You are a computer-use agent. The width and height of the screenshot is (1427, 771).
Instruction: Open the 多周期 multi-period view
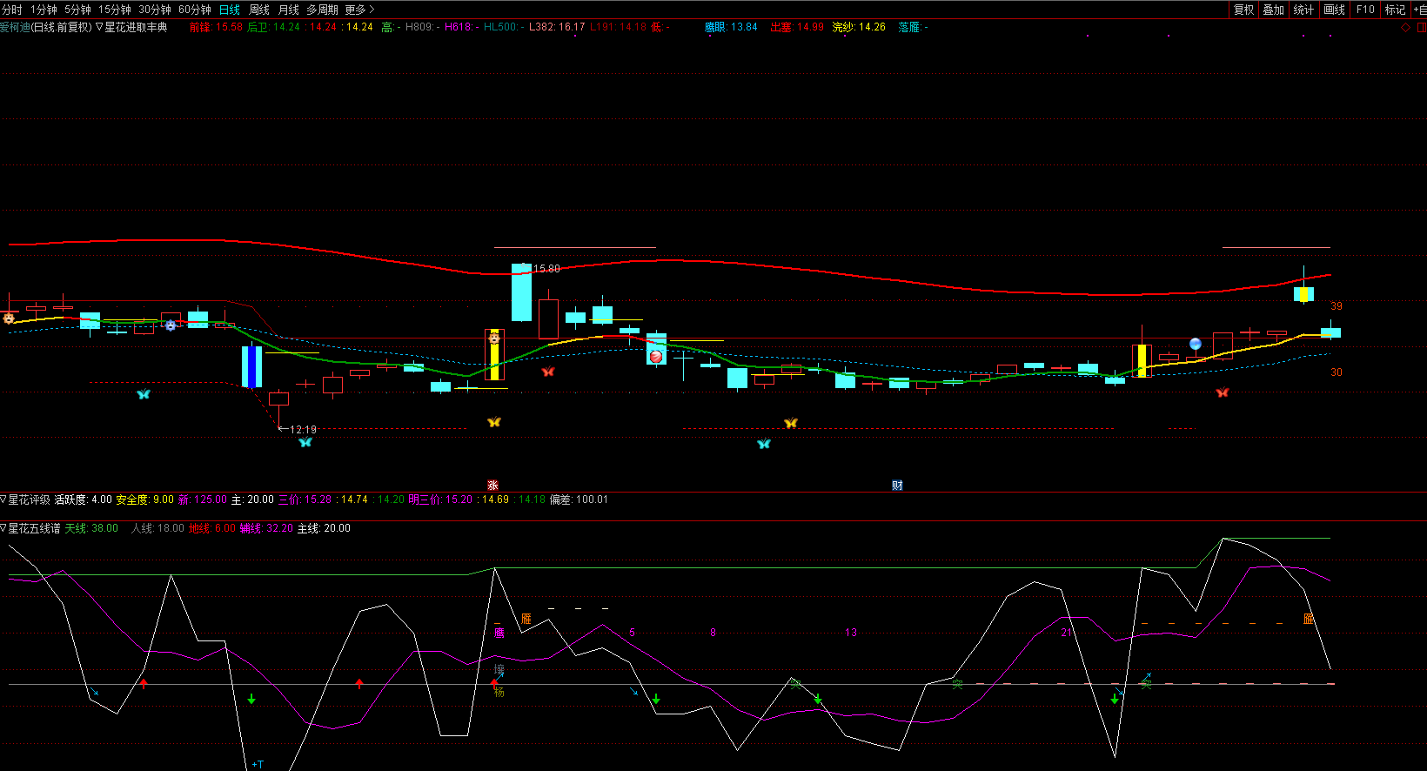click(322, 10)
